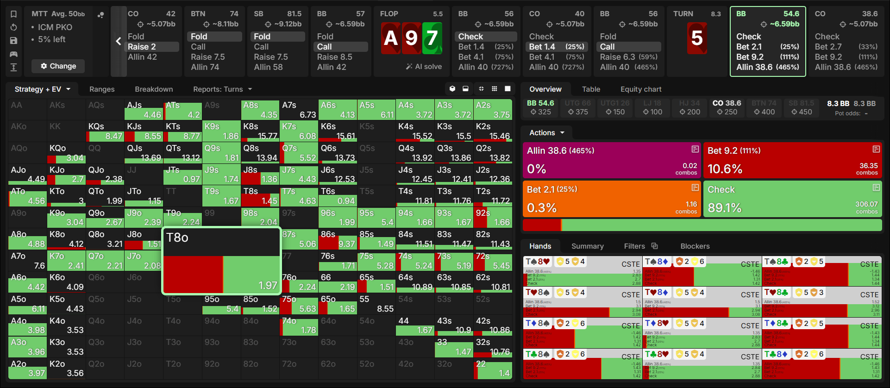The image size is (890, 388).
Task: Select Bet 9.2 (111%) in active BB column
Action: (x=767, y=57)
